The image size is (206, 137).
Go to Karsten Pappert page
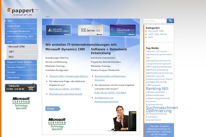click(x=21, y=67)
